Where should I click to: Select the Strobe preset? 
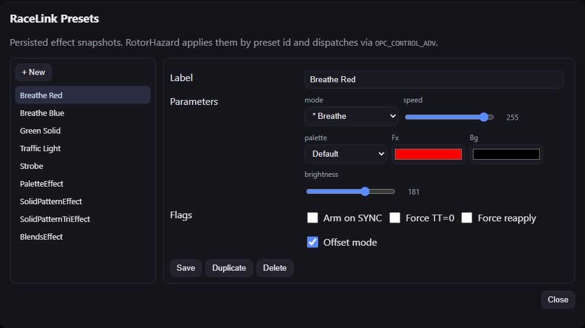click(x=83, y=166)
